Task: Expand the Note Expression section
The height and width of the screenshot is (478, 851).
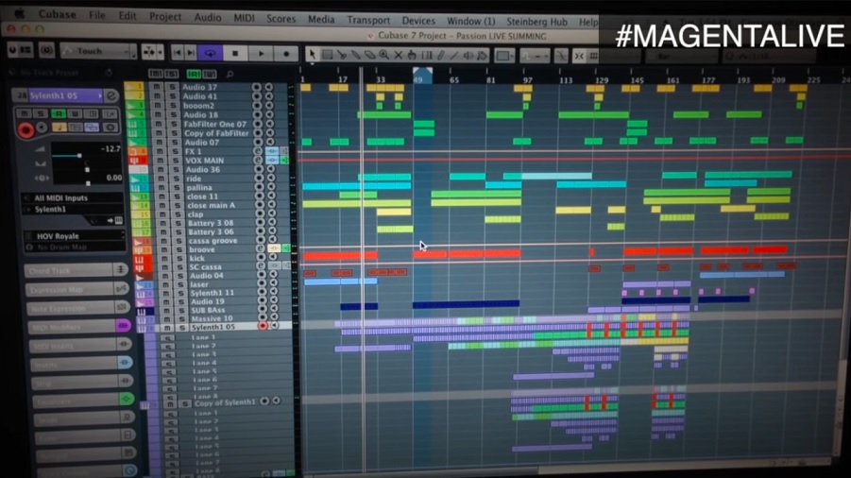Action: click(x=78, y=308)
